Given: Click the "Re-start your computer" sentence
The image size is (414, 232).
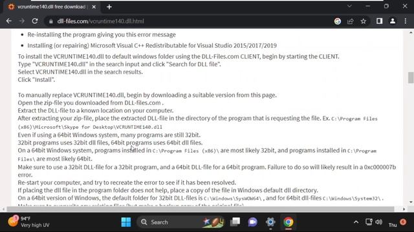Looking at the screenshot, I should (127, 182).
